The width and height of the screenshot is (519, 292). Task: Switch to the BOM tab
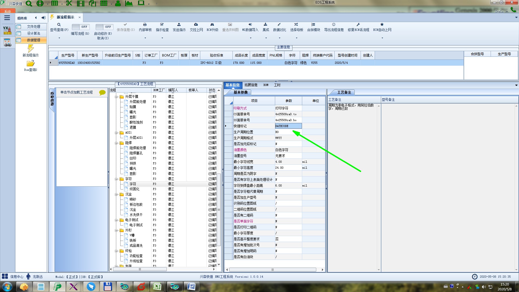(266, 85)
